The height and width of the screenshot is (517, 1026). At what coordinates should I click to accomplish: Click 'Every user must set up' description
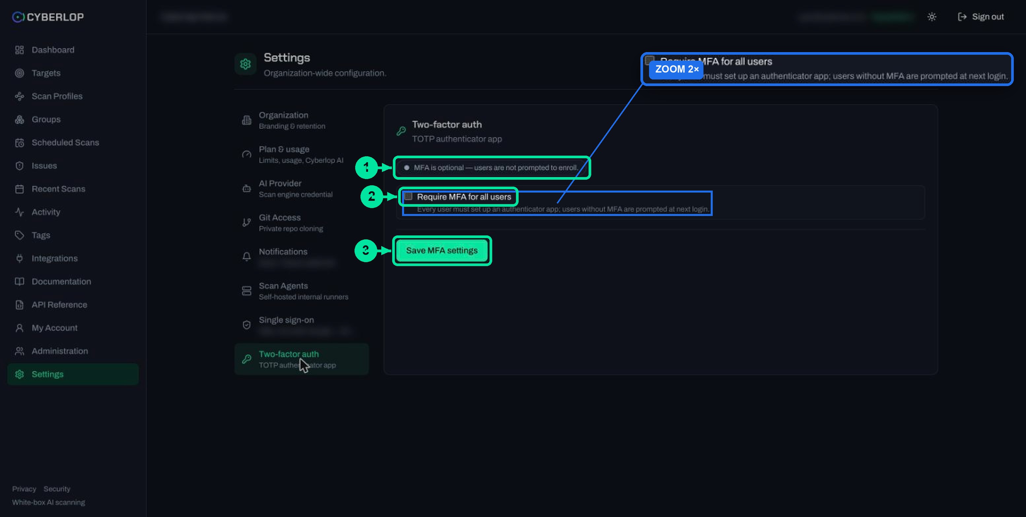coord(563,209)
